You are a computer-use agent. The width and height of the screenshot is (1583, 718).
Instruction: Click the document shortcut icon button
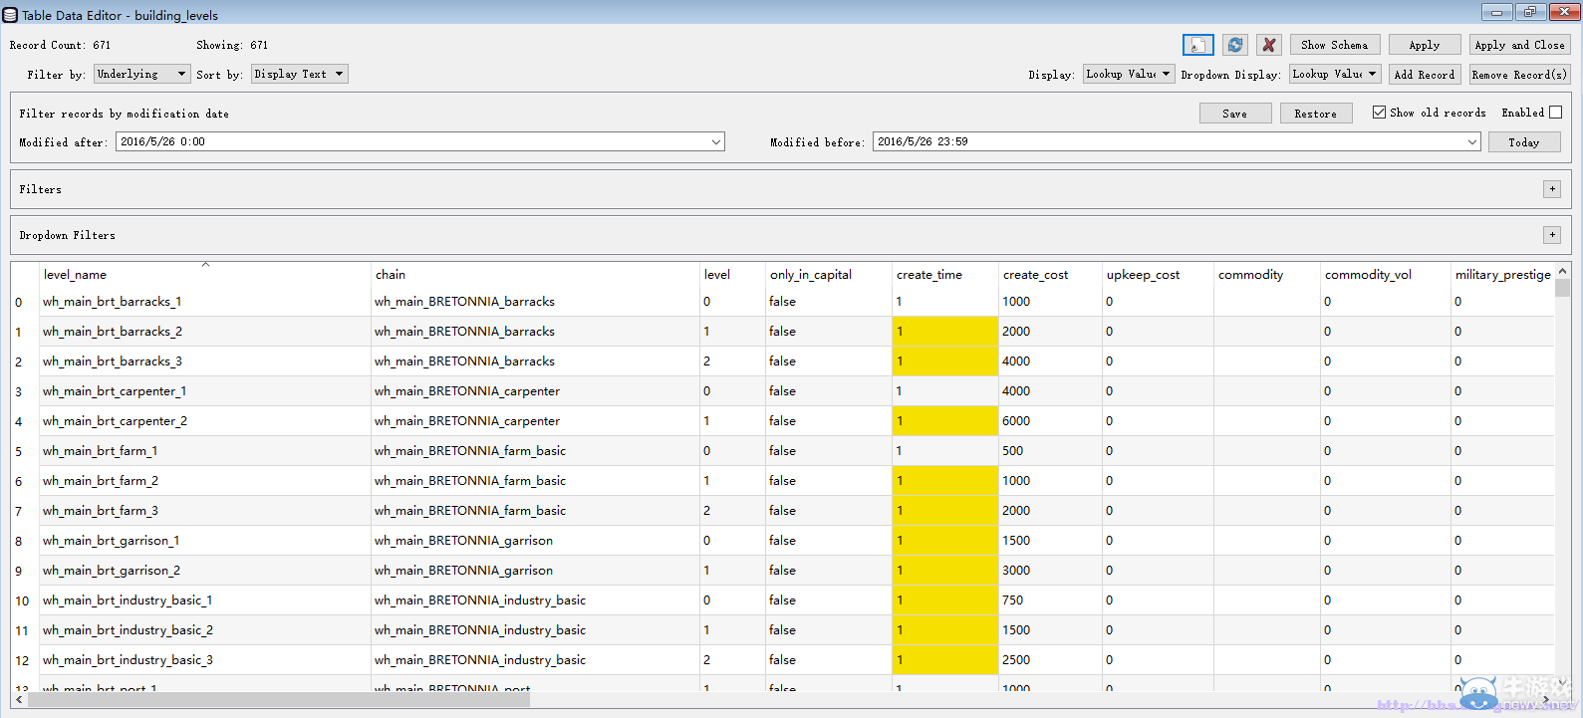tap(1197, 45)
